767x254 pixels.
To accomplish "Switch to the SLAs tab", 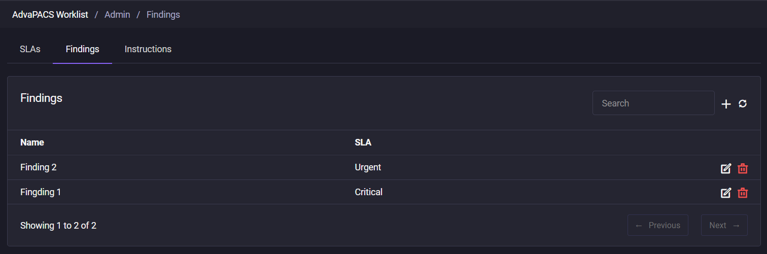I will 30,49.
